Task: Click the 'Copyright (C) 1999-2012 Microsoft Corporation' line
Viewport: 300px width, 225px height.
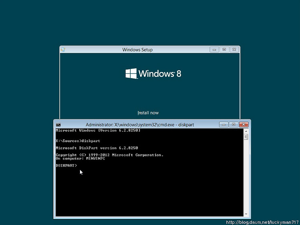Action: 110,155
